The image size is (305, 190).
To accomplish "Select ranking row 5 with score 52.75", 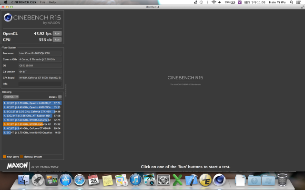I will [32, 120].
